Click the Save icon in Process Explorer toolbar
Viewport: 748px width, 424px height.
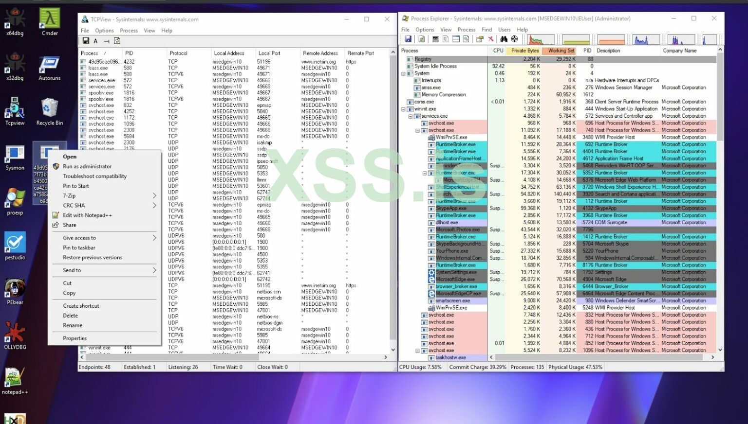tap(408, 39)
